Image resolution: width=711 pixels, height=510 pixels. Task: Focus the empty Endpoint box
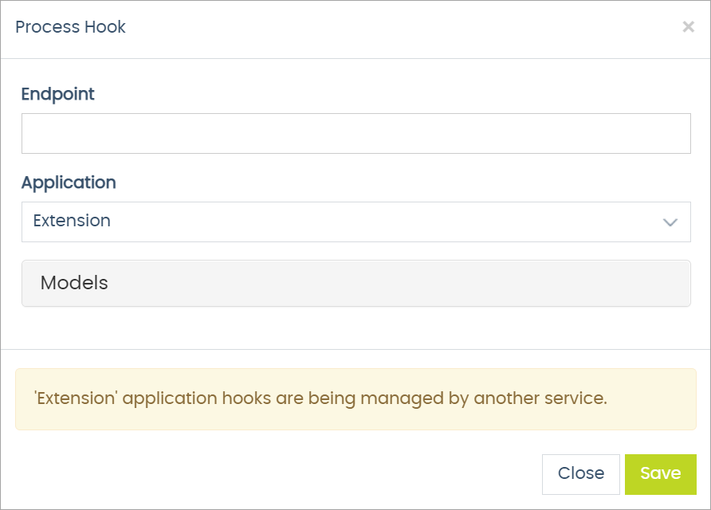pyautogui.click(x=355, y=133)
